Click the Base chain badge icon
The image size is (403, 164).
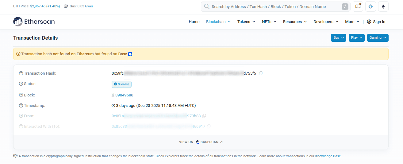(130, 54)
